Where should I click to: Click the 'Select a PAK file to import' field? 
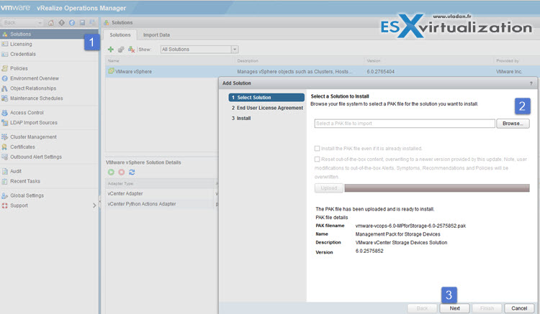(405, 124)
